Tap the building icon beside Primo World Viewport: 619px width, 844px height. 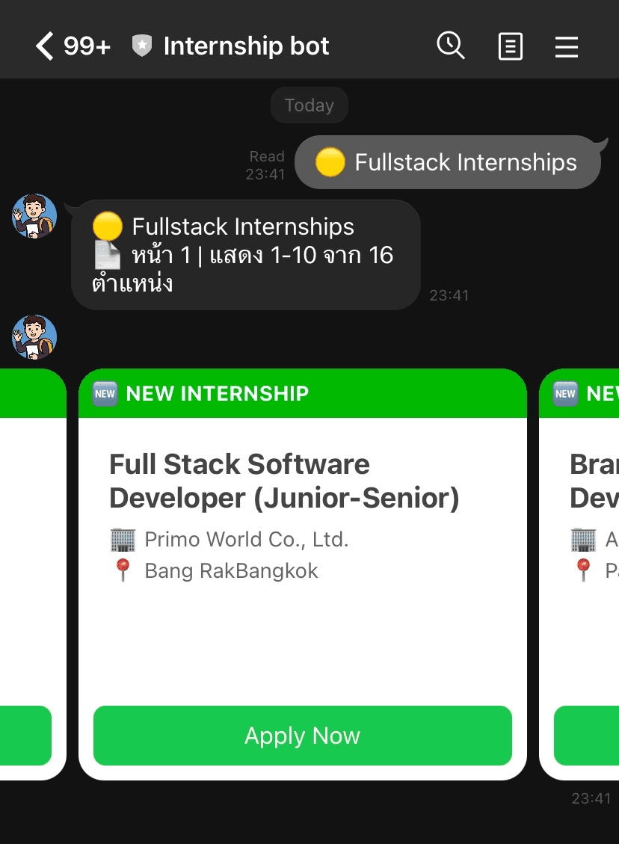pos(122,538)
